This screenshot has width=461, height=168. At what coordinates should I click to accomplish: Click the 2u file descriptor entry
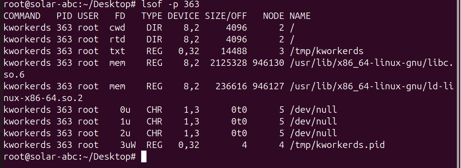click(125, 134)
